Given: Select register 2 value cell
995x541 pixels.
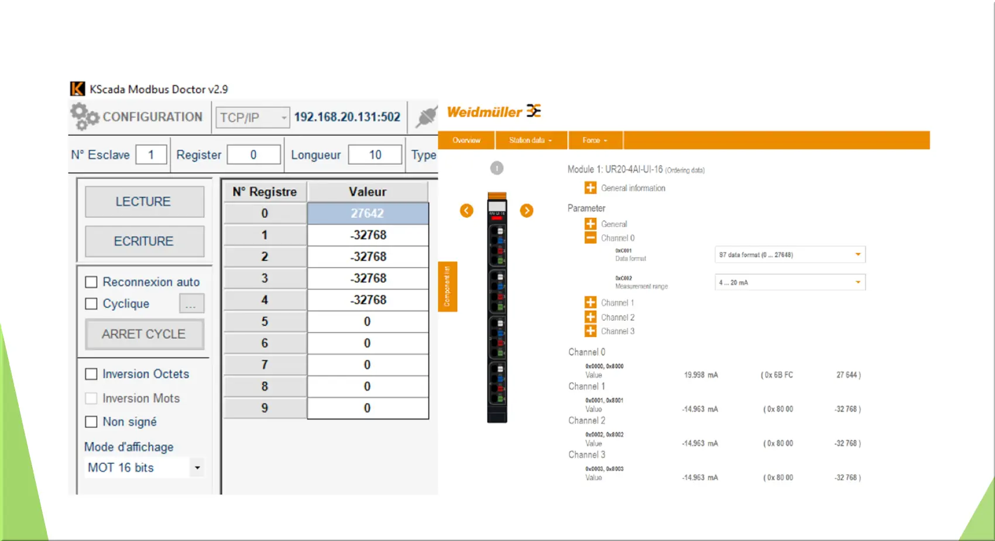Looking at the screenshot, I should (x=368, y=256).
